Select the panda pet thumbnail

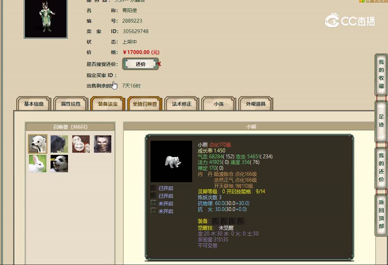pos(59,163)
